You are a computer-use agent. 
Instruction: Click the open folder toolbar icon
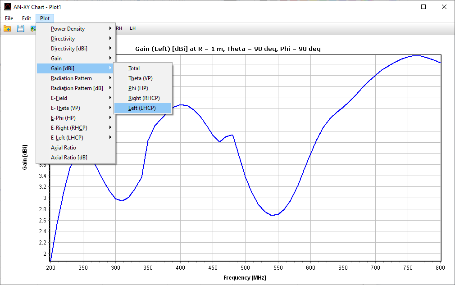pyautogui.click(x=7, y=28)
